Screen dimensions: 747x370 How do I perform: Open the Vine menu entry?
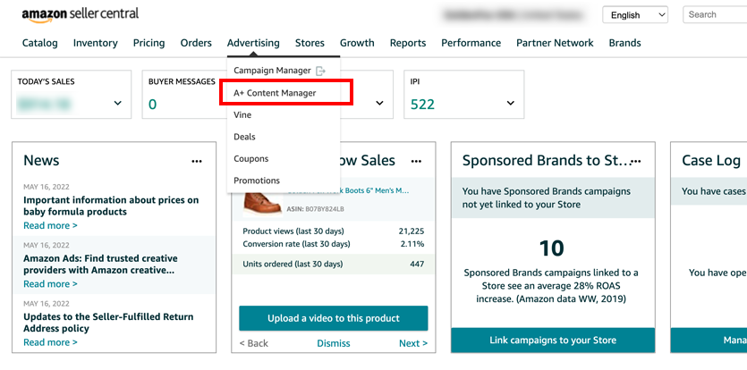pyautogui.click(x=242, y=114)
